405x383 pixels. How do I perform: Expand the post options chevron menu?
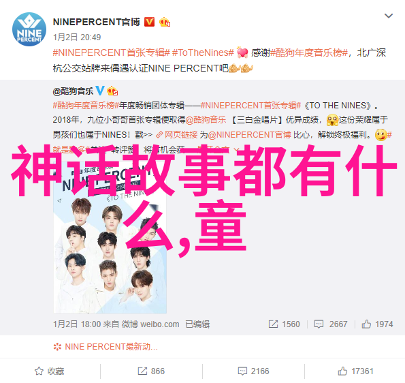(389, 16)
